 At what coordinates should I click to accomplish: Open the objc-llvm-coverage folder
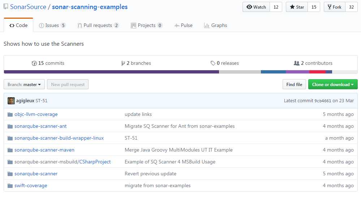tap(36, 114)
